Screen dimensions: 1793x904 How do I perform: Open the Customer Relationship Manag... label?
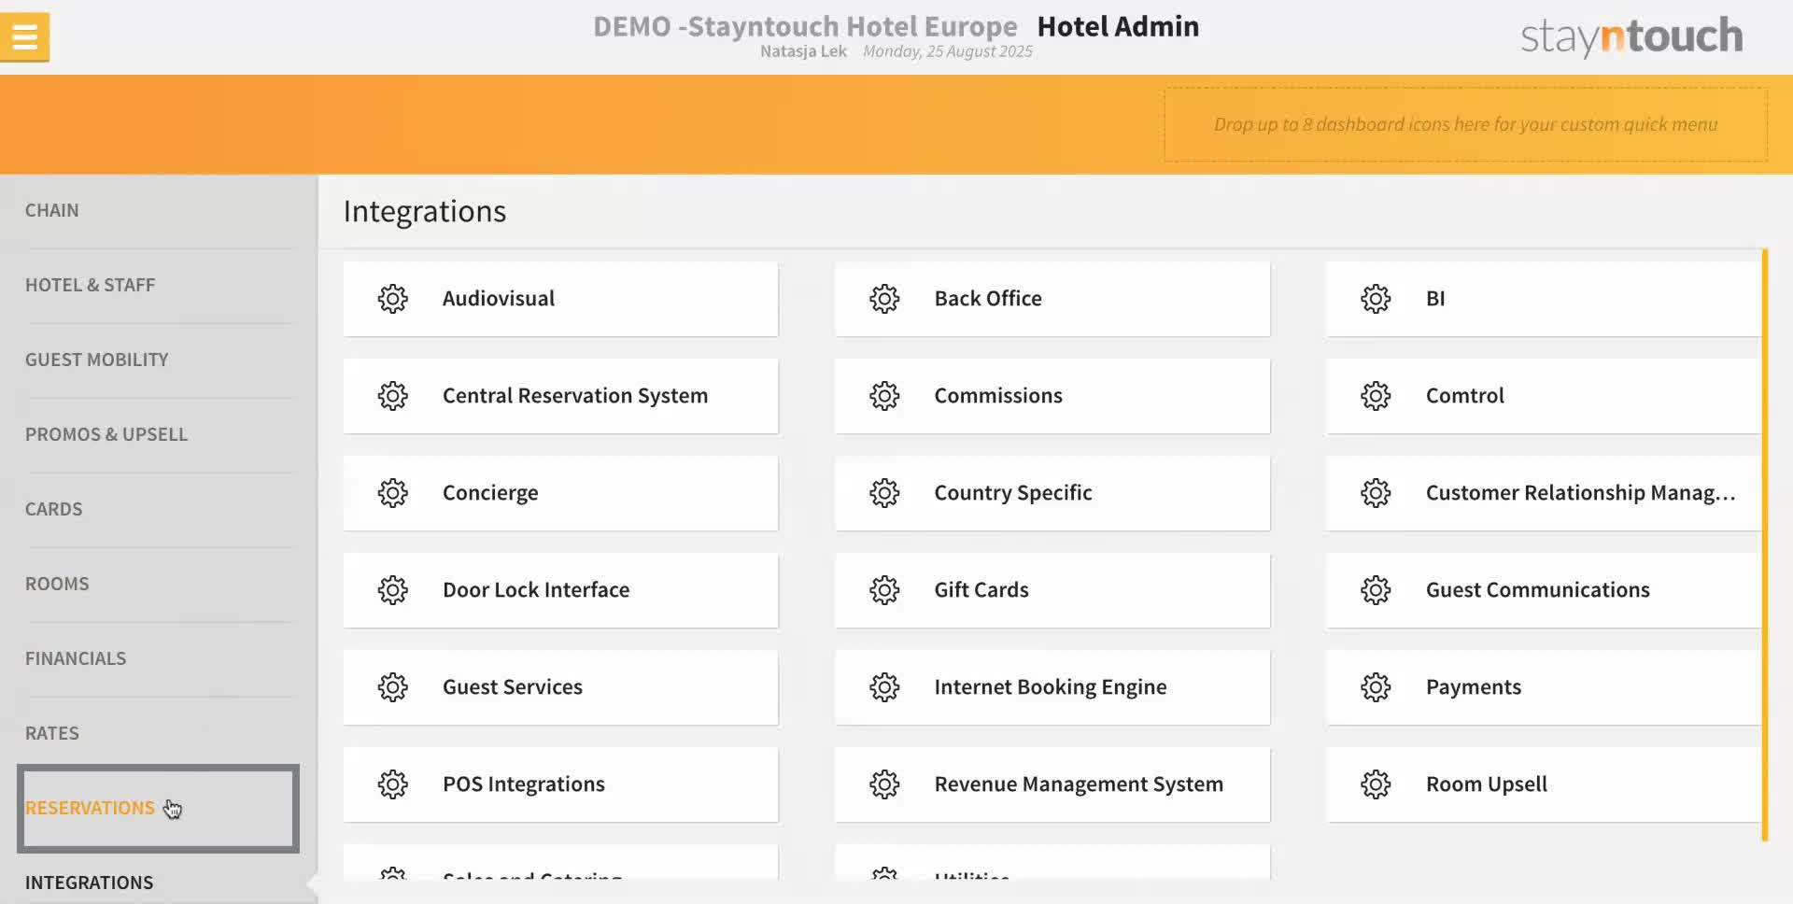(1580, 493)
